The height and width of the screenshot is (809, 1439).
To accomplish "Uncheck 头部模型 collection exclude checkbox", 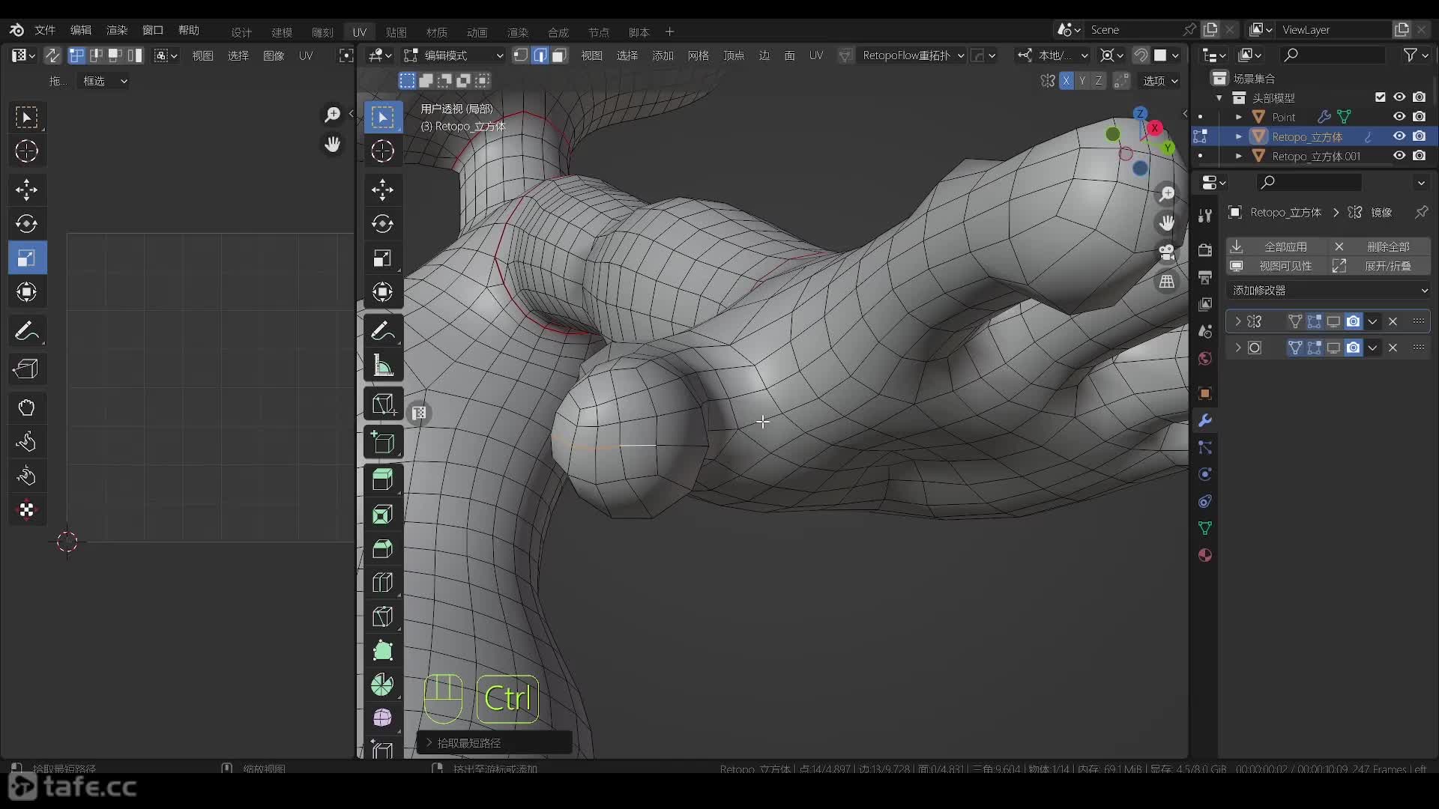I will click(x=1380, y=97).
